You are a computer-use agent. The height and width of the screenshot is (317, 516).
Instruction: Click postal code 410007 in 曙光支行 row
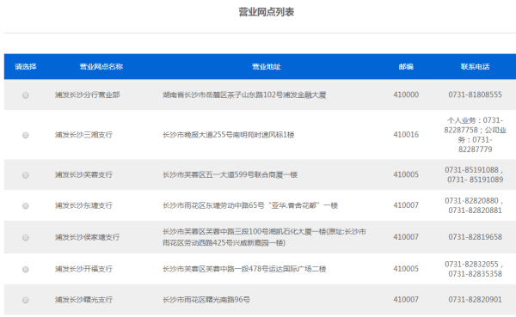click(406, 300)
